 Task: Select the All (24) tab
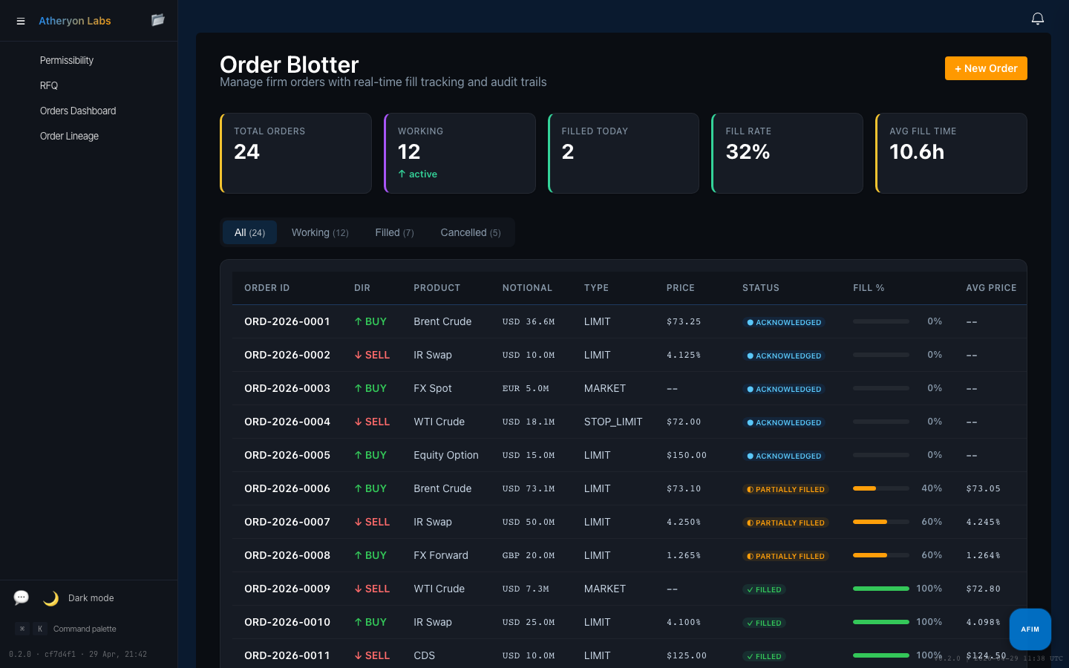[x=249, y=232]
